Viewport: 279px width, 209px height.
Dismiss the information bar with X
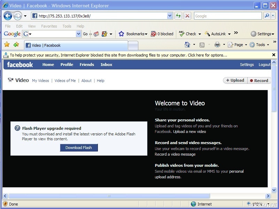point(274,55)
